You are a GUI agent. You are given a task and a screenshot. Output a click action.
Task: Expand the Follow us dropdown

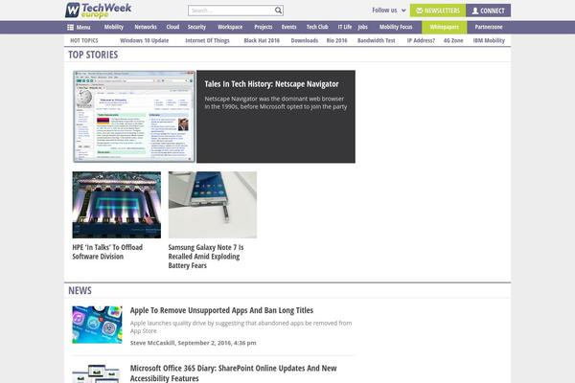click(x=389, y=11)
